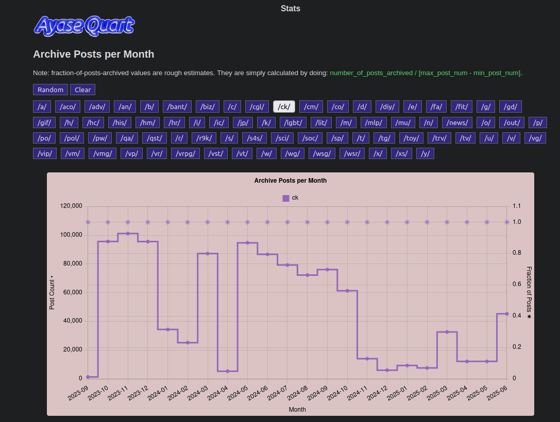This screenshot has height=422, width=560.
Task: Click the 2025-06 data point
Action: (x=507, y=314)
